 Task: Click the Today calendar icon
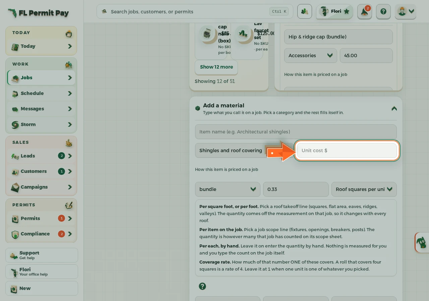(15, 47)
